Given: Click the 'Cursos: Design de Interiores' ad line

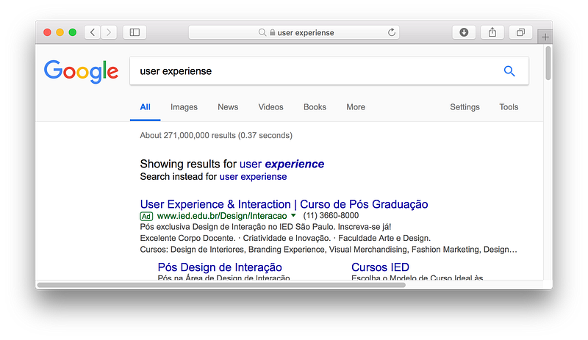Looking at the screenshot, I should click(329, 249).
